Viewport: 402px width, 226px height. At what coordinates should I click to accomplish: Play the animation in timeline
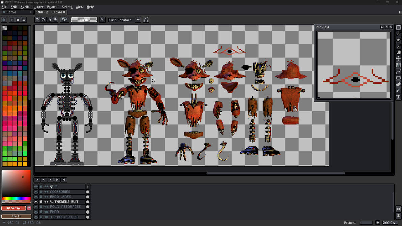tap(50, 180)
